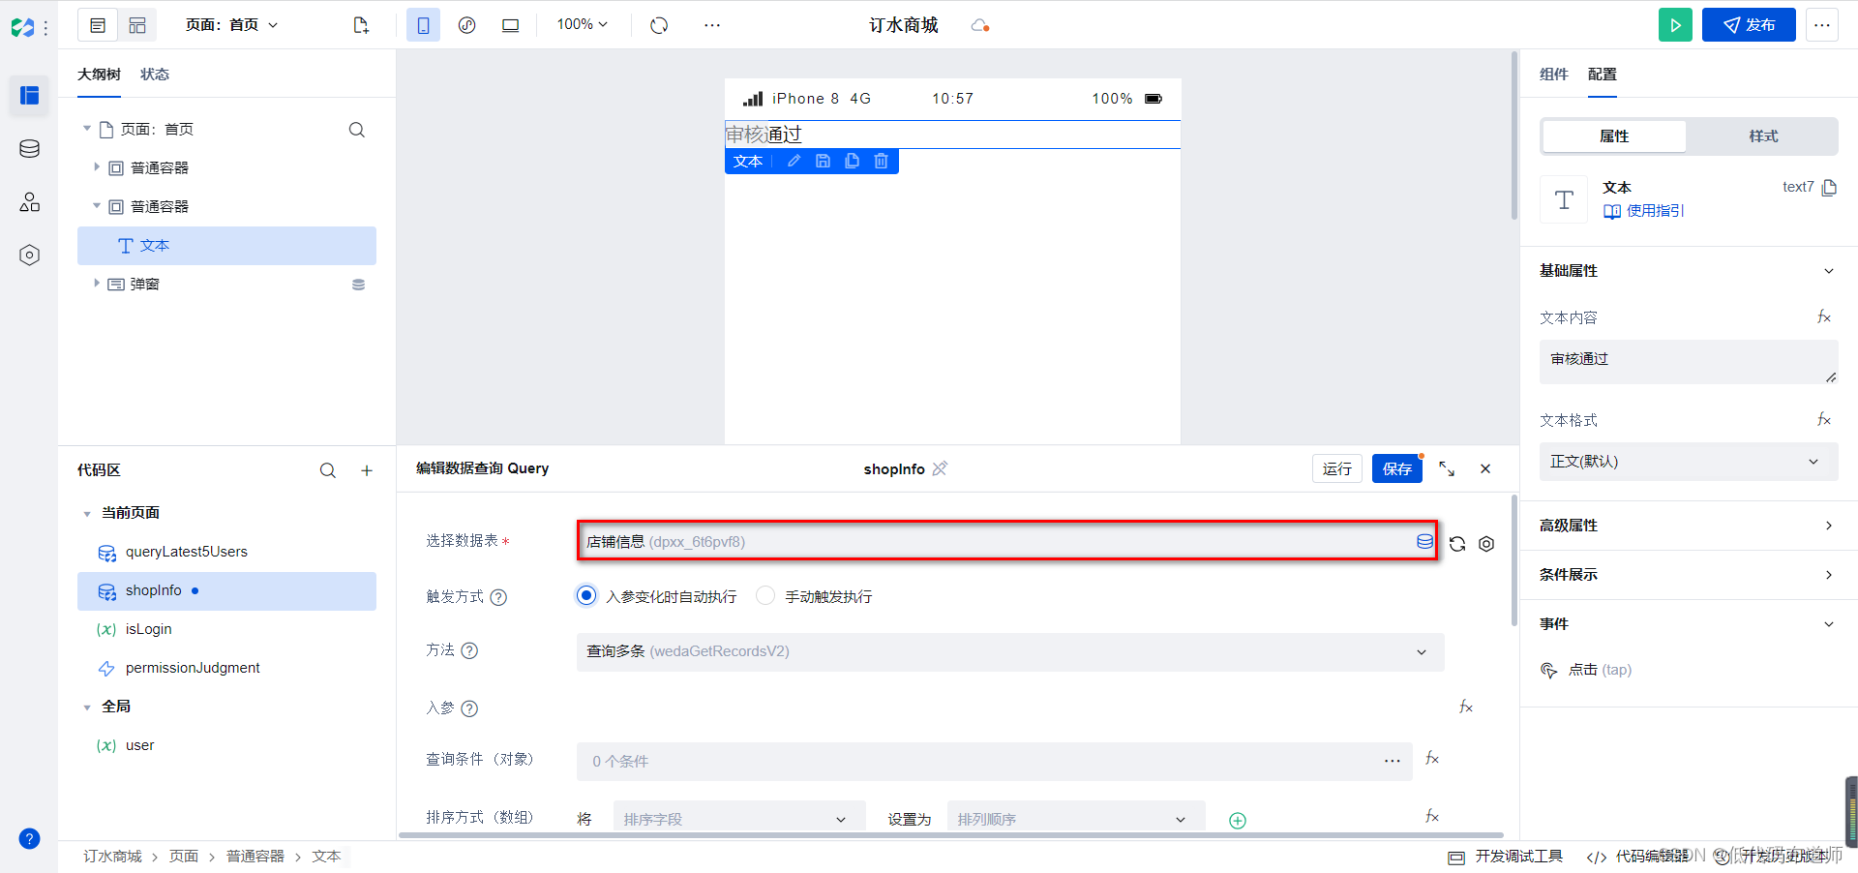Select the permissionJudgment item
This screenshot has width=1858, height=873.
(226, 668)
